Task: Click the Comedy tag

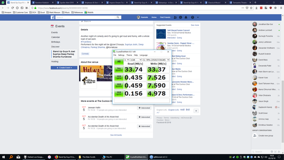Action: click(x=85, y=54)
